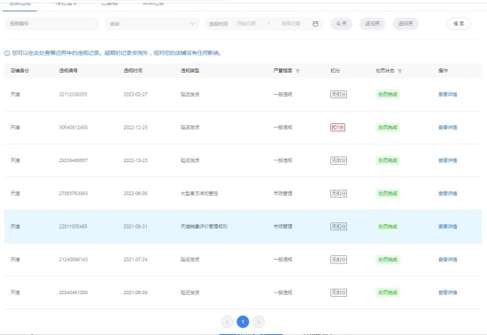
Task: Select the 近90天 quick date filter
Action: (406, 24)
